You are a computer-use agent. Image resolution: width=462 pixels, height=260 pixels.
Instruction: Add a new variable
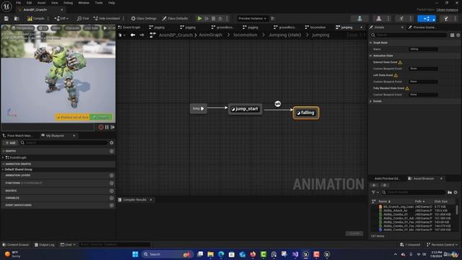pyautogui.click(x=112, y=198)
